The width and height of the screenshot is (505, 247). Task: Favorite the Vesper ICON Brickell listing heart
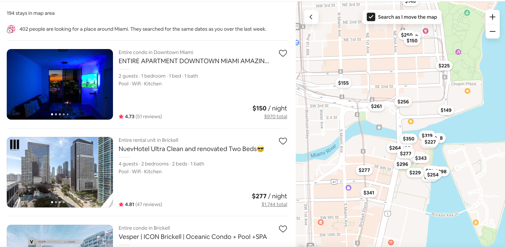tap(283, 229)
